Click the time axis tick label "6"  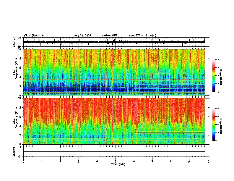coord(134,161)
